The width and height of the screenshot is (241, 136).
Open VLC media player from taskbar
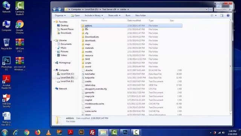[49, 133]
